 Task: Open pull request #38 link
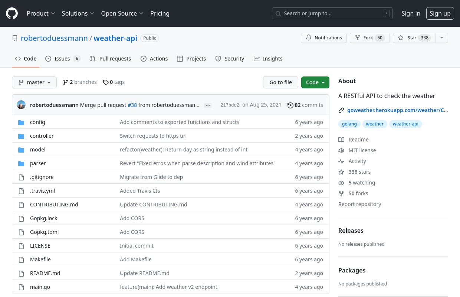[x=132, y=105]
